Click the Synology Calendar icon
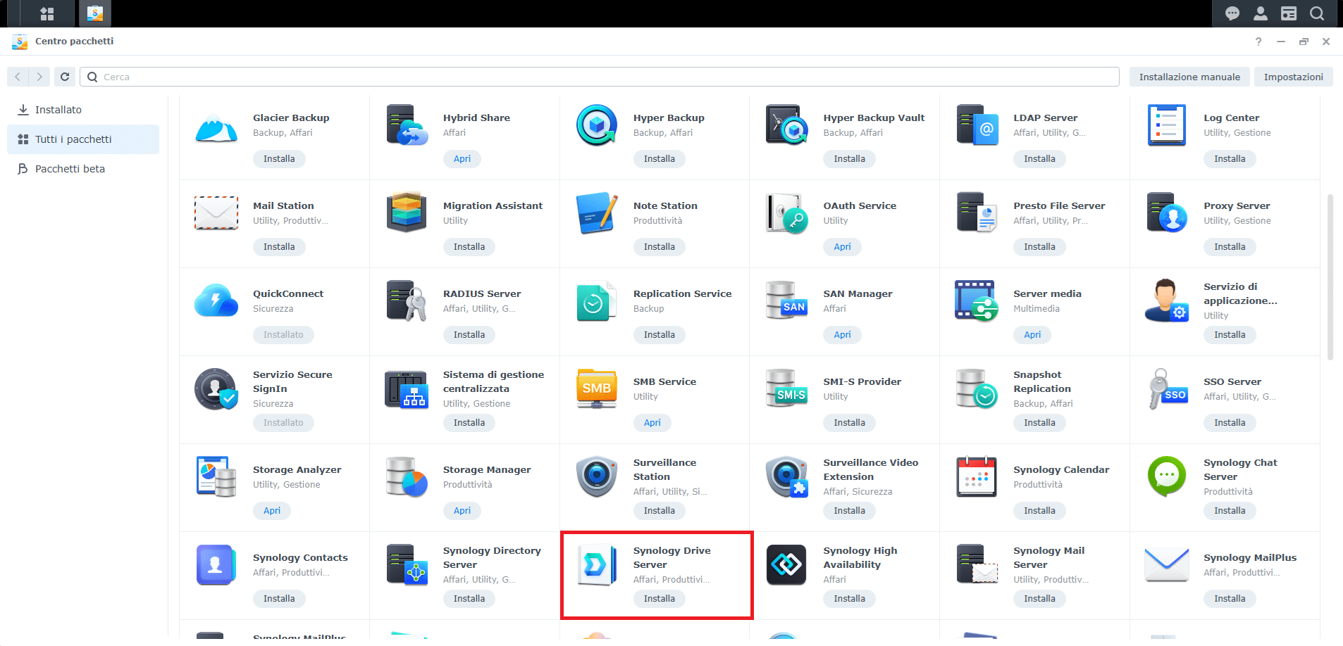Screen dimensions: 1343x646 click(977, 477)
